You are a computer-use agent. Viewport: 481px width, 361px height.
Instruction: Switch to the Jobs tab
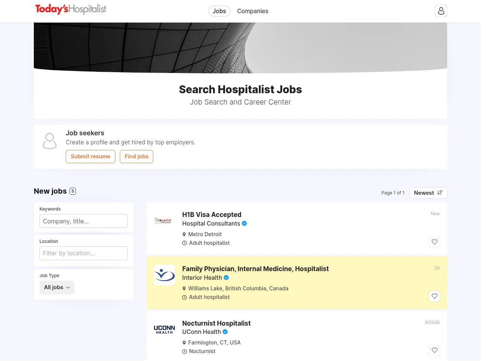219,11
